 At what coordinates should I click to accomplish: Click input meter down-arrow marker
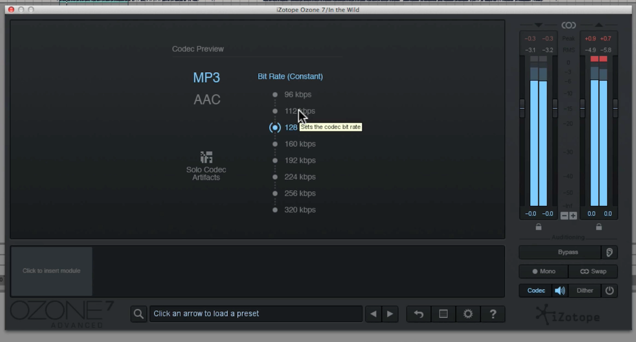point(538,25)
